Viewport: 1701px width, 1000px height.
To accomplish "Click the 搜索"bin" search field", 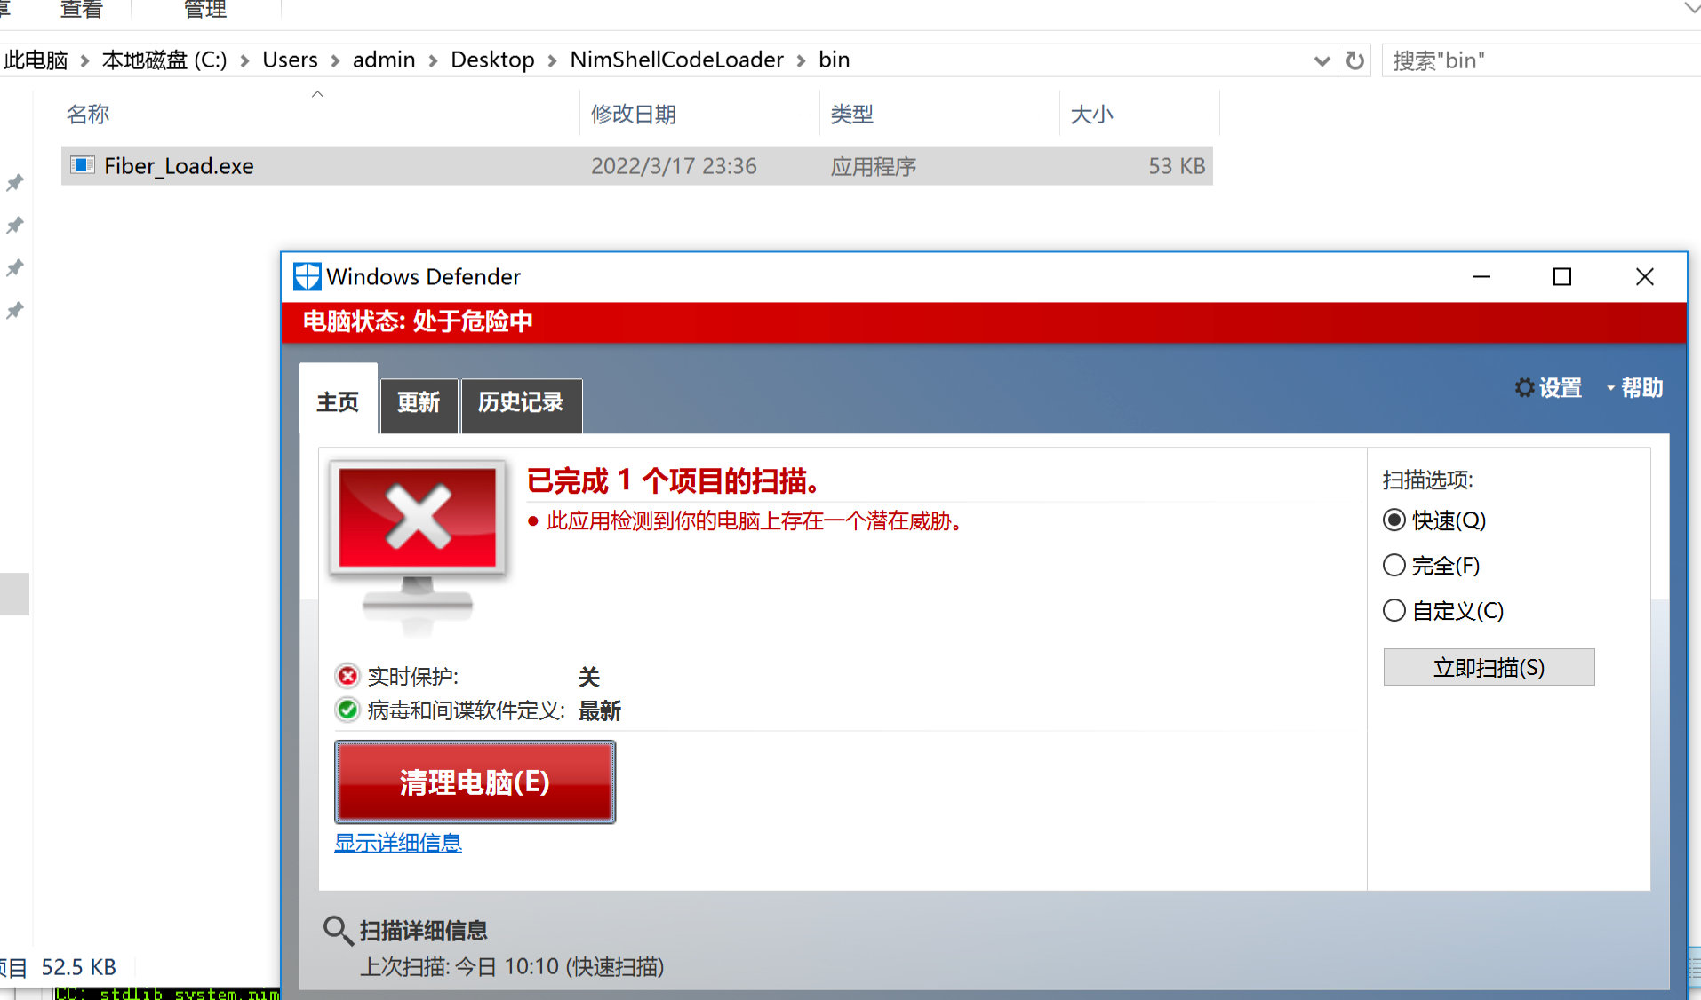I will point(1541,60).
